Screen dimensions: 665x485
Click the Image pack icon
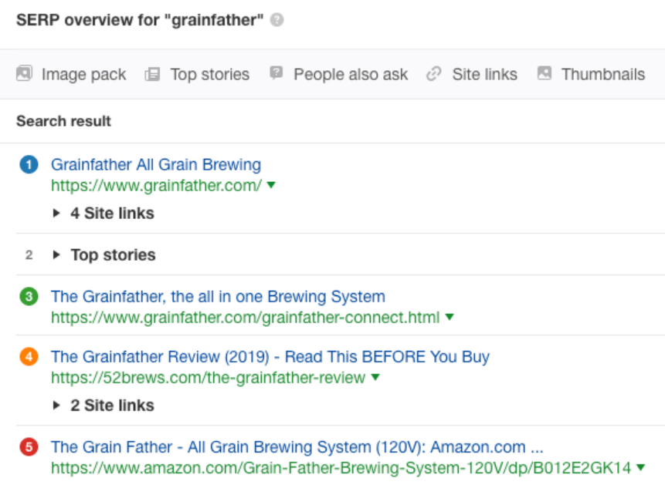[x=24, y=73]
